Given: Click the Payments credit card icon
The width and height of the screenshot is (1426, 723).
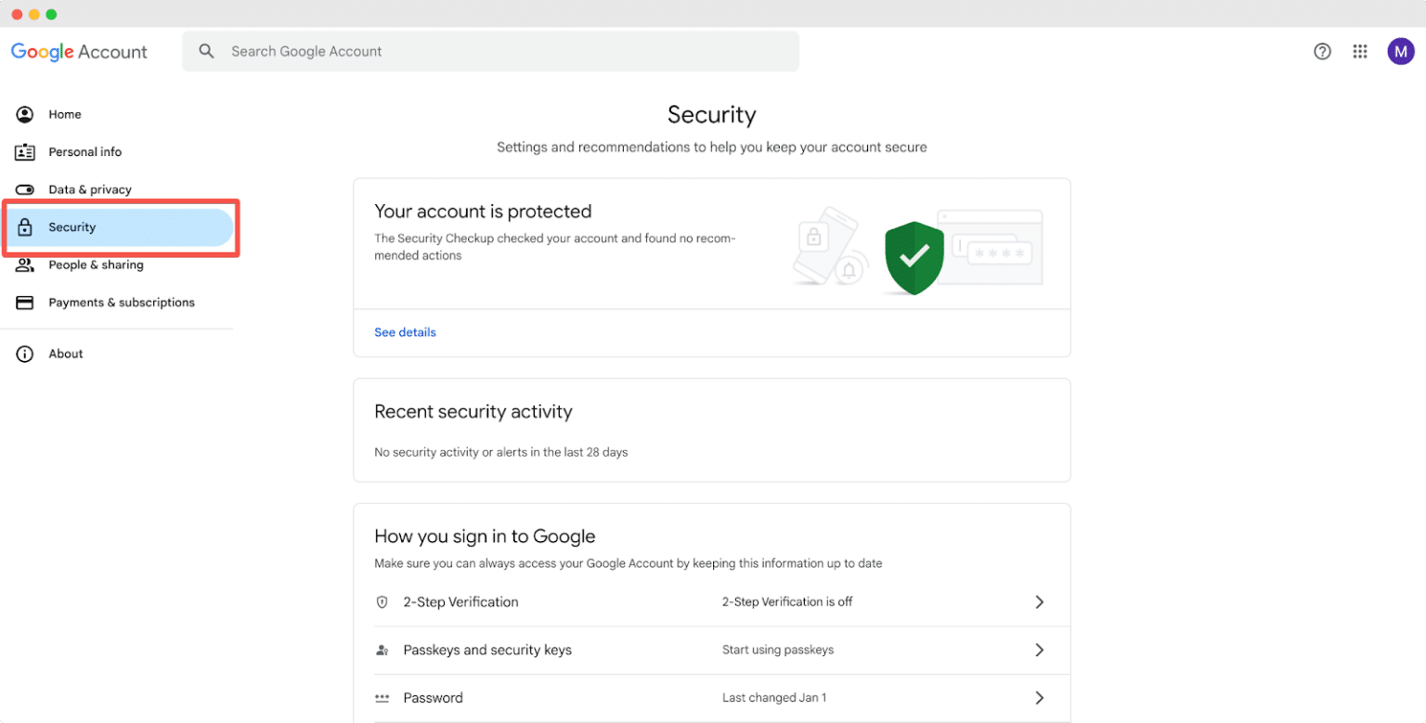Looking at the screenshot, I should coord(25,303).
